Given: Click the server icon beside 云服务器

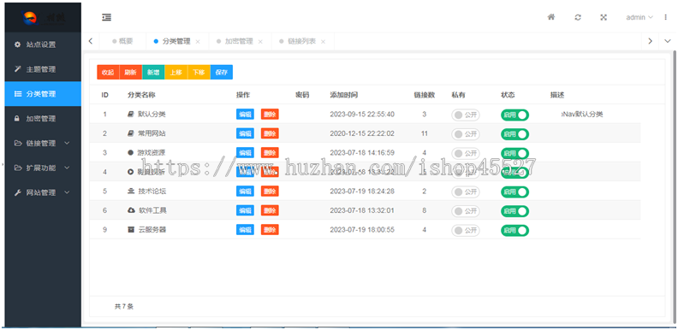Looking at the screenshot, I should (x=131, y=230).
